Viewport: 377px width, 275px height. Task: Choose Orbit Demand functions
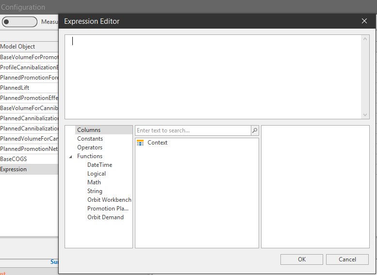106,217
